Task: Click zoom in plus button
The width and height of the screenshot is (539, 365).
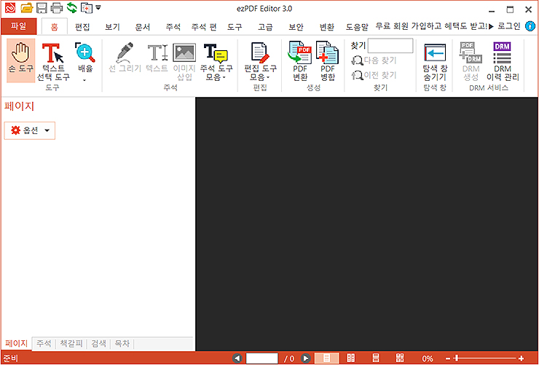Action: click(521, 358)
